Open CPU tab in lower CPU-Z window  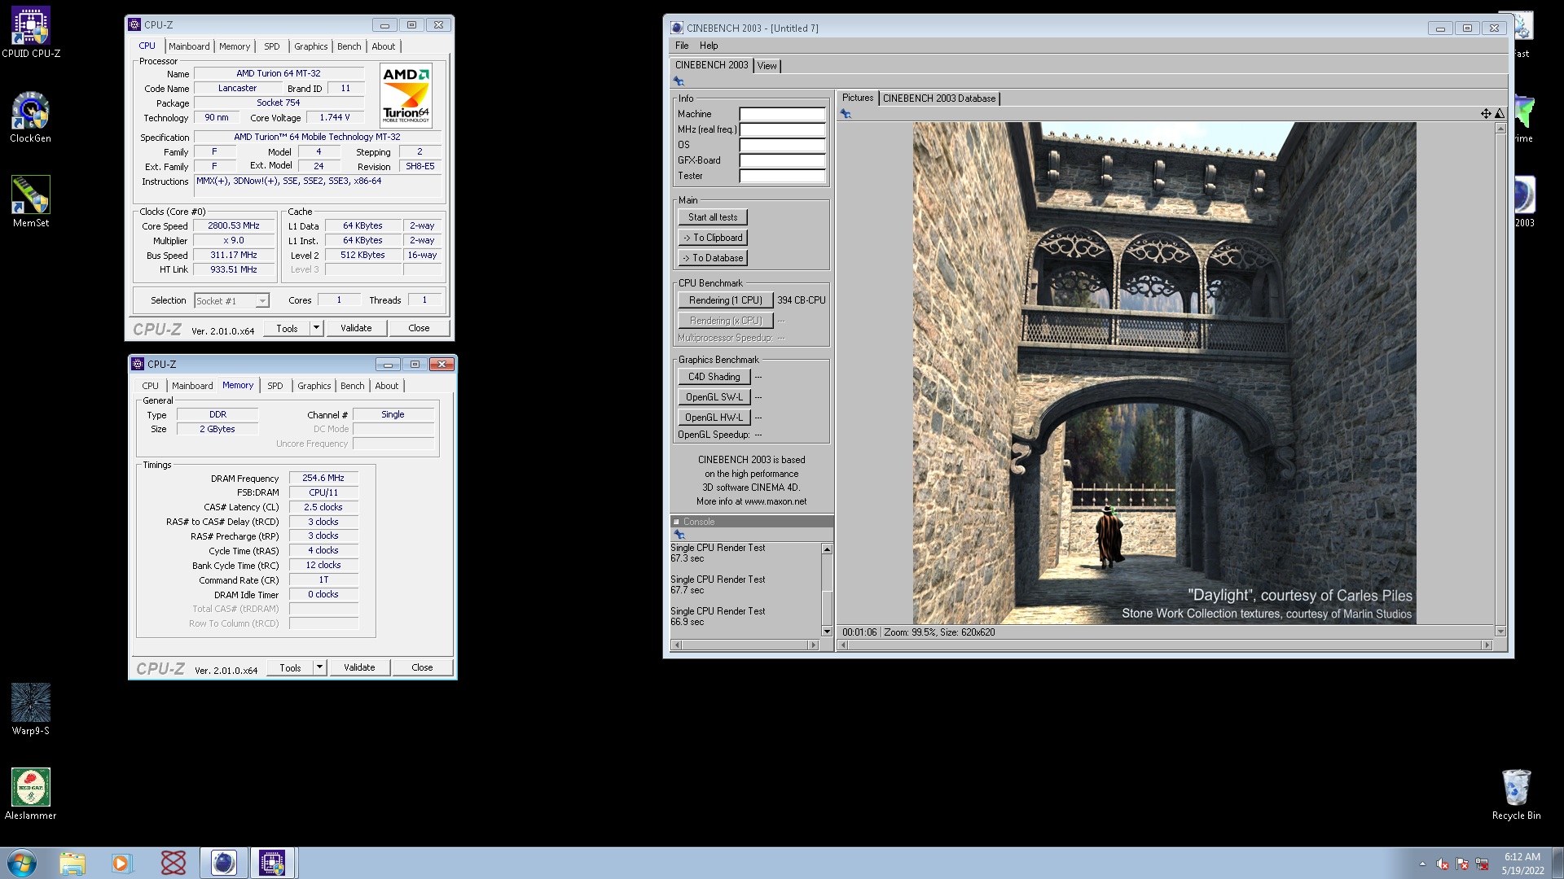[x=151, y=386]
